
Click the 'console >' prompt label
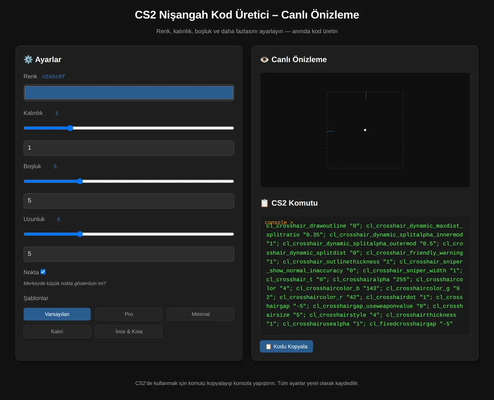click(279, 223)
